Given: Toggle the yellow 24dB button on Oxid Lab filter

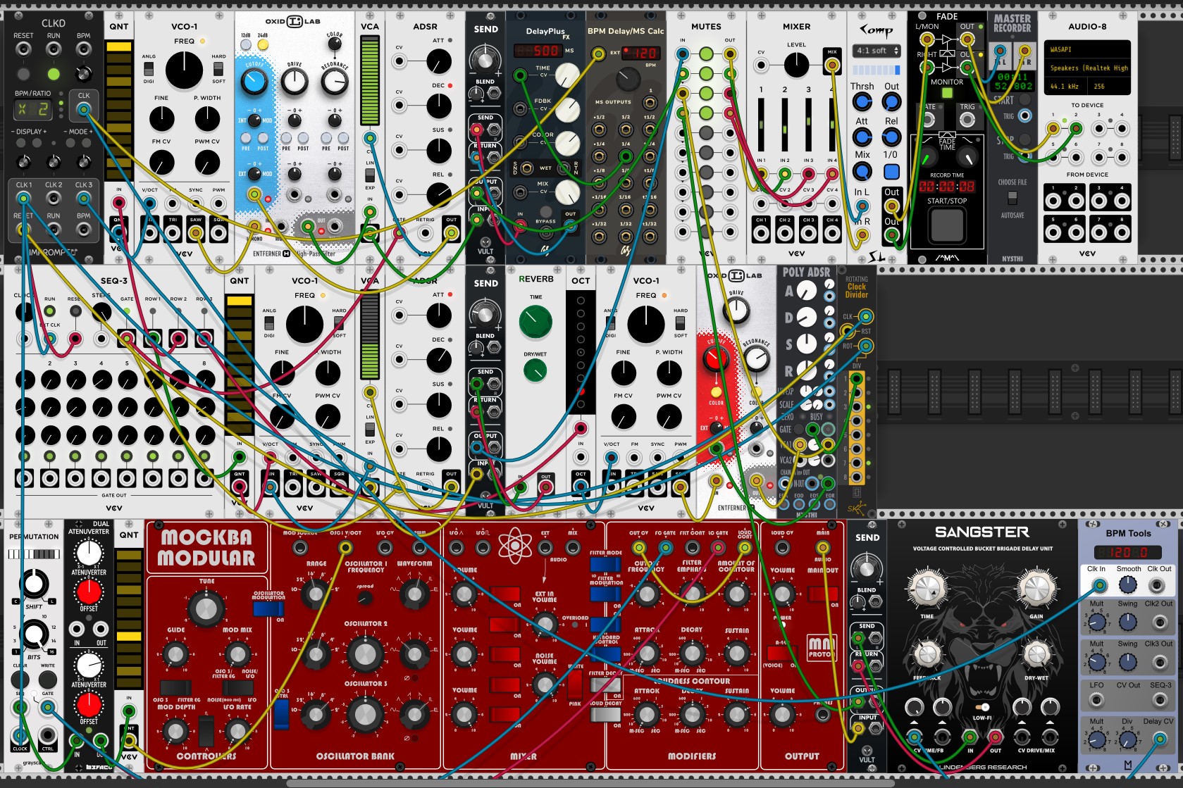Looking at the screenshot, I should (x=263, y=45).
